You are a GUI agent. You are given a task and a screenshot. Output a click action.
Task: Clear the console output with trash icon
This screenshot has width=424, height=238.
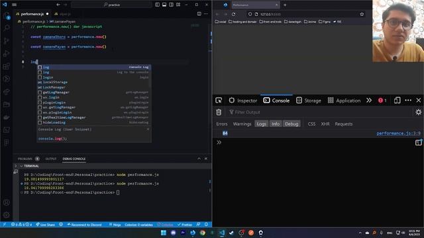tap(219, 112)
